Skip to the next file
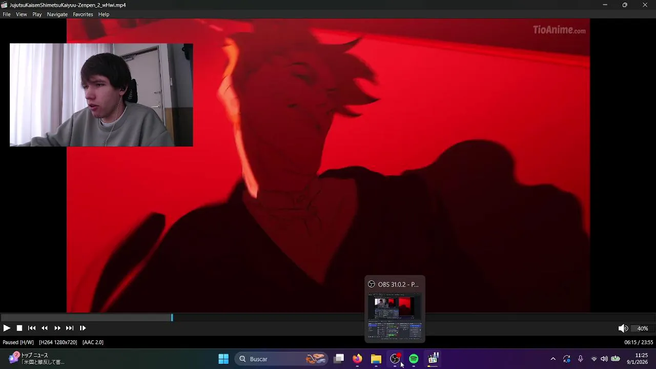656x369 pixels. click(70, 328)
